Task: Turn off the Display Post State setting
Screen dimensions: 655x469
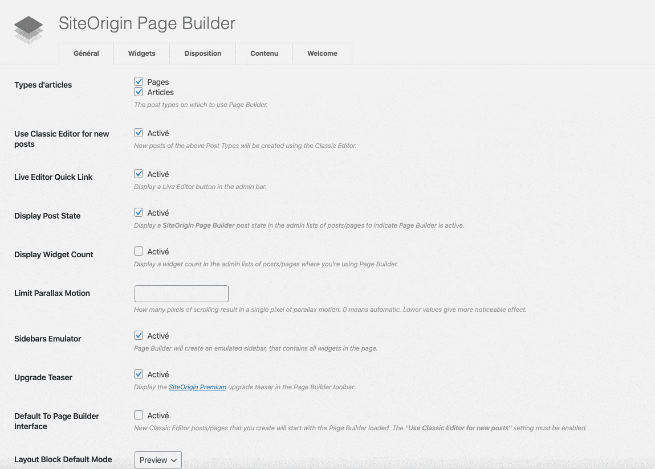Action: [x=139, y=212]
